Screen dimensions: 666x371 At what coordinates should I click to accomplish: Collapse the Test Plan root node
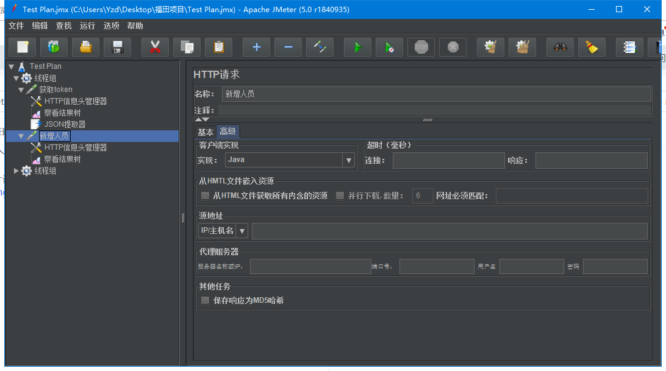12,66
